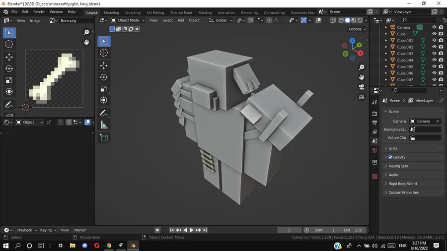Hide Camera in viewport via eye icon

tap(434, 27)
